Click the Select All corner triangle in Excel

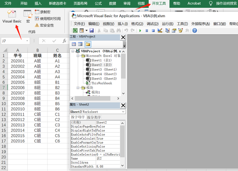click(5, 50)
